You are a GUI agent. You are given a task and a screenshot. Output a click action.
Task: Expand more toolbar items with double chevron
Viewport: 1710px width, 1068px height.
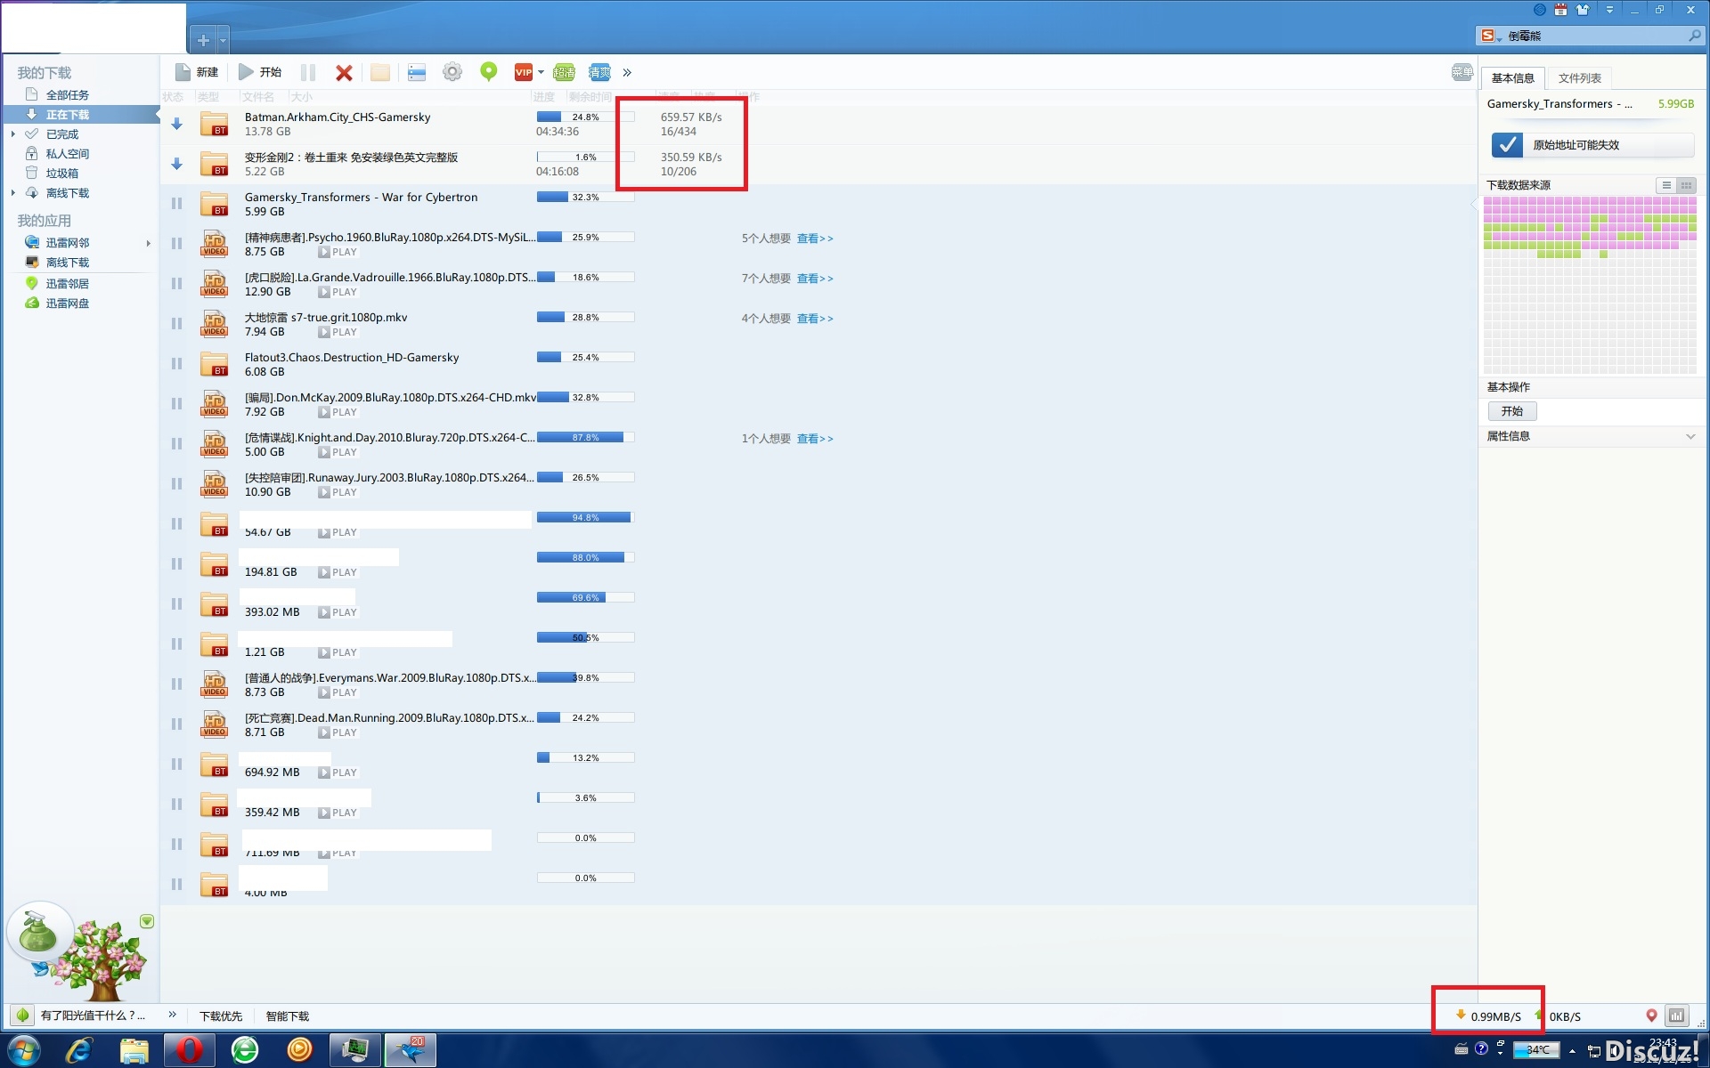pyautogui.click(x=627, y=72)
